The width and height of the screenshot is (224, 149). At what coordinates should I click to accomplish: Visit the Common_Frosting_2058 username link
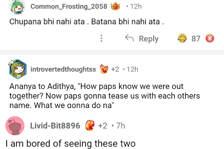[69, 7]
